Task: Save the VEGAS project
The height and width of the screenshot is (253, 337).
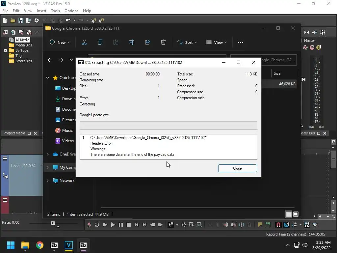Action: pyautogui.click(x=21, y=20)
